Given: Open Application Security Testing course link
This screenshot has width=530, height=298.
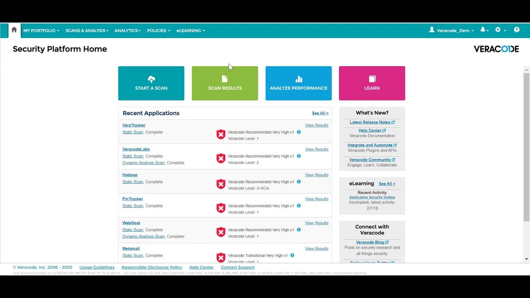Looking at the screenshot, I should click(x=372, y=197).
